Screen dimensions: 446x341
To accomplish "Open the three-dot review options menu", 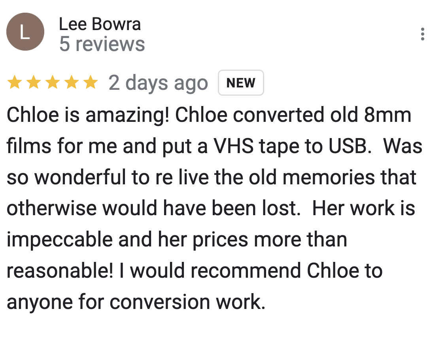I will tap(423, 34).
